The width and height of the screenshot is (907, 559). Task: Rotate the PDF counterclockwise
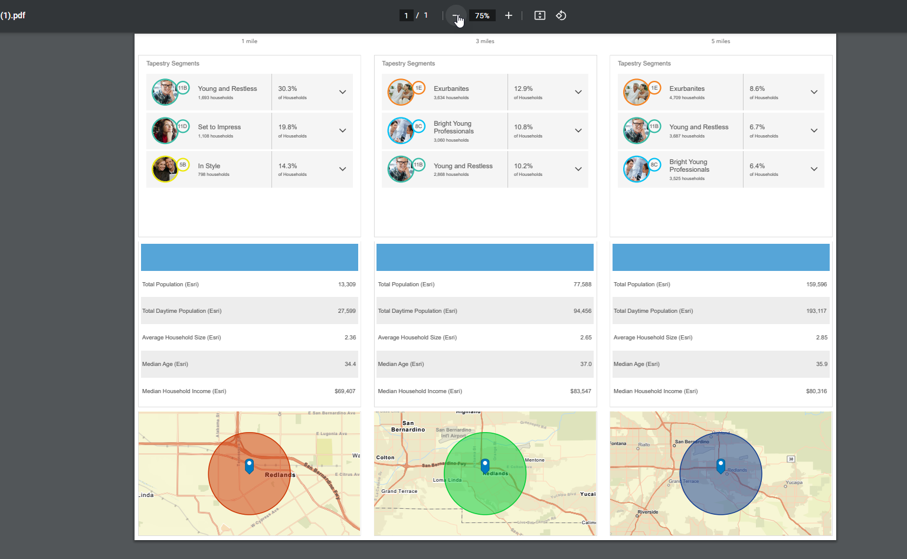(x=561, y=15)
